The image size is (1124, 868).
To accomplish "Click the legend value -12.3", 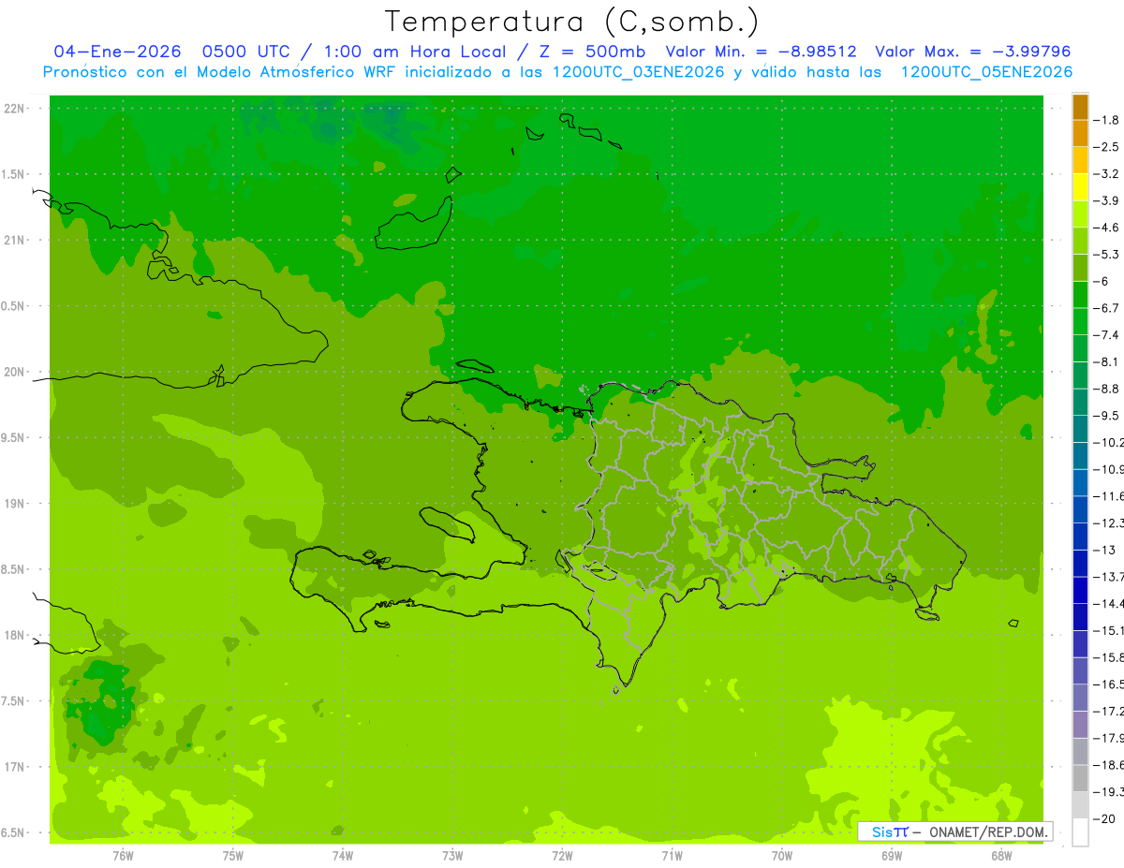I will [x=1108, y=522].
